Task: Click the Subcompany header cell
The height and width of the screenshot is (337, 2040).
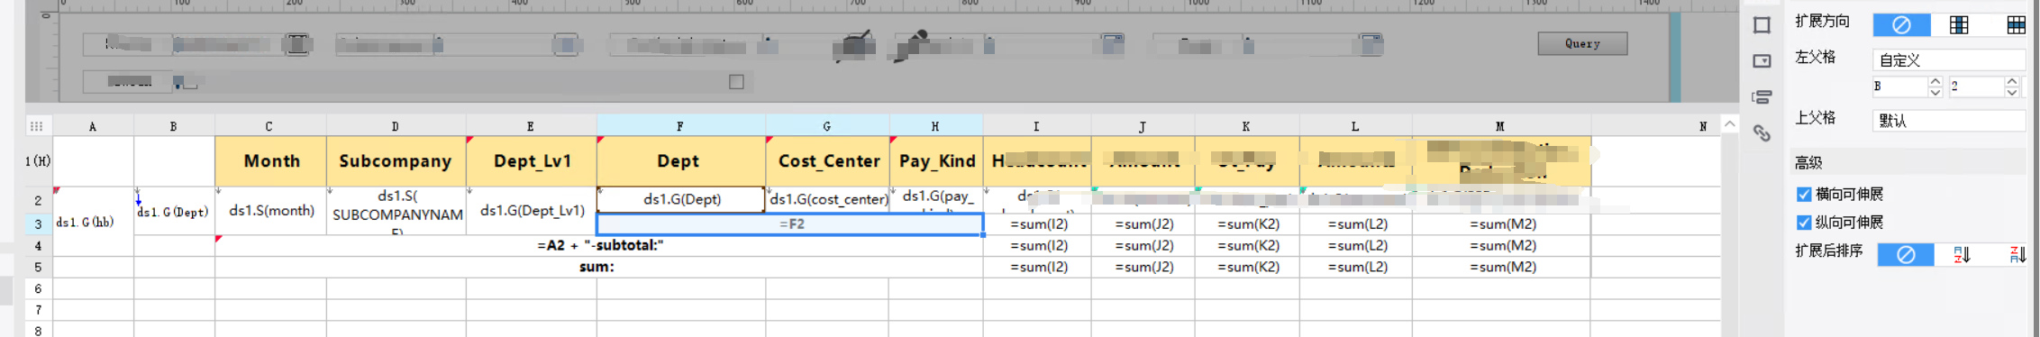Action: click(x=396, y=161)
